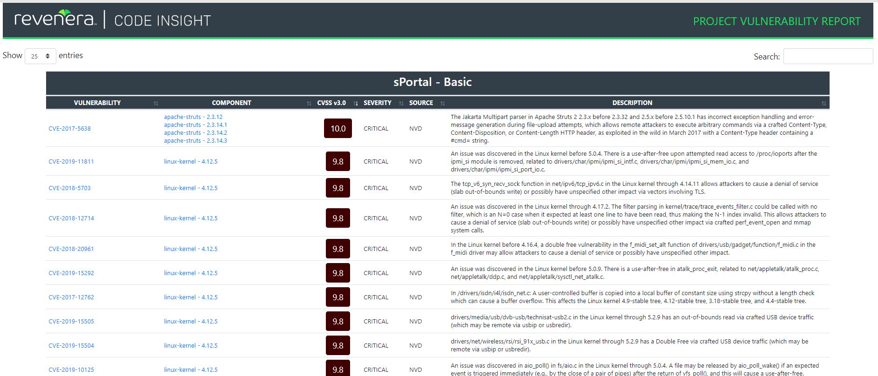Image resolution: width=878 pixels, height=376 pixels.
Task: Open linux-kernel link in CVE-2018-12714 row
Action: tap(190, 218)
